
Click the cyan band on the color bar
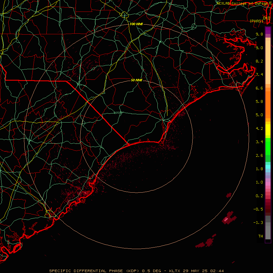tap(268, 167)
